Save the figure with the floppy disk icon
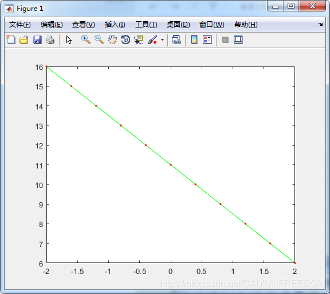330x294 pixels. (x=37, y=40)
